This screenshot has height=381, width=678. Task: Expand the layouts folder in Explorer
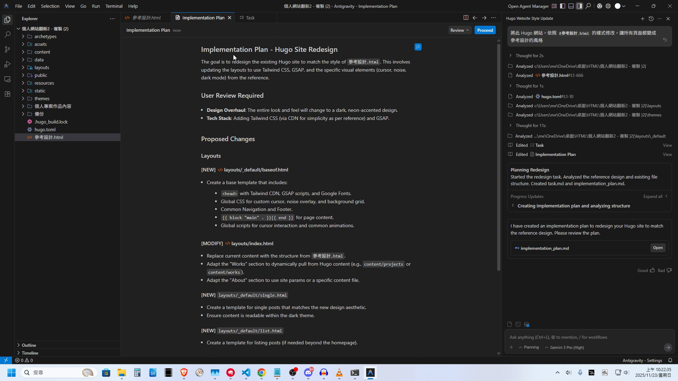67,67
